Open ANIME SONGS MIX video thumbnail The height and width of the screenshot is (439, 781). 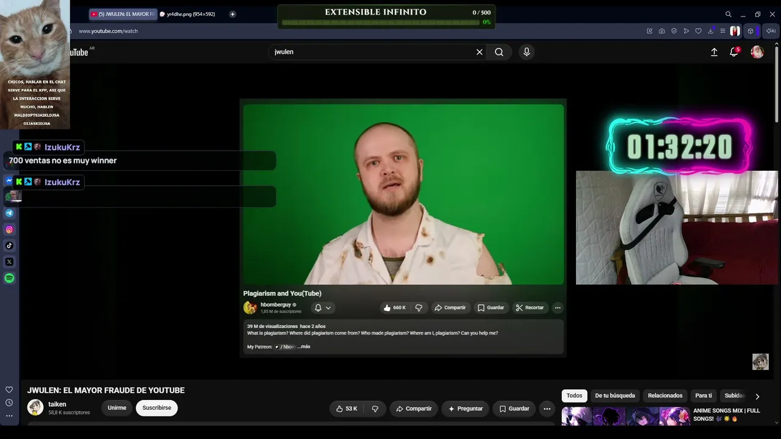pyautogui.click(x=625, y=416)
